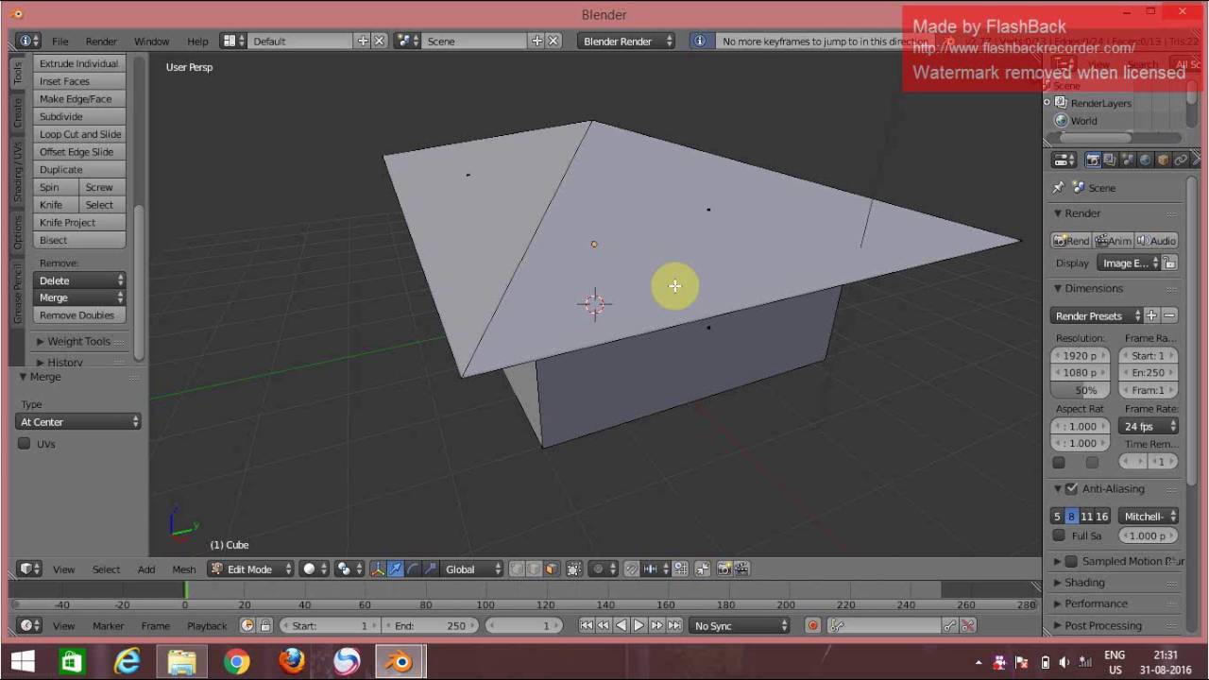The width and height of the screenshot is (1209, 680).
Task: Expand Performance panel
Action: pos(1096,603)
